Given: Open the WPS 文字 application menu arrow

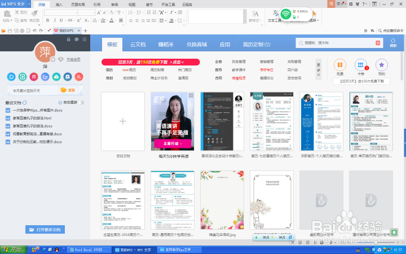Looking at the screenshot, I should click(29, 4).
